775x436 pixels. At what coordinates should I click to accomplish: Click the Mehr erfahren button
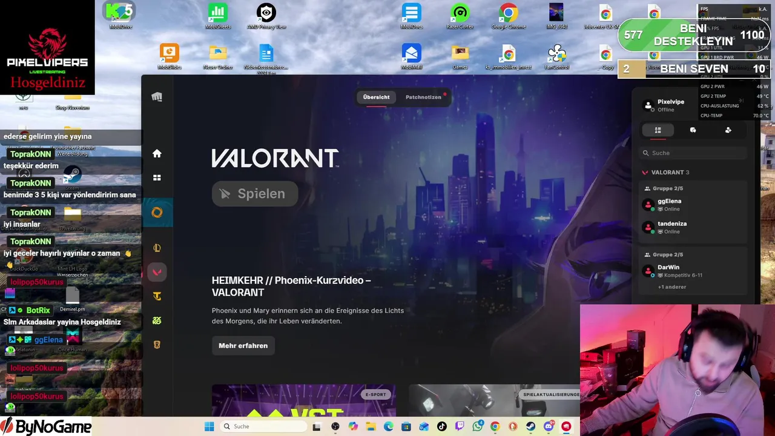point(243,346)
